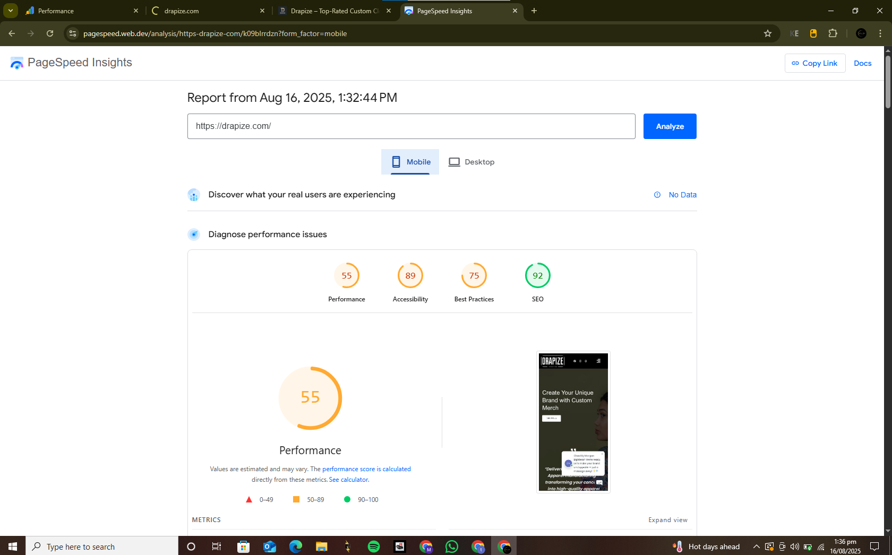Viewport: 892px width, 555px height.
Task: Click the Copy Link button
Action: click(x=815, y=63)
